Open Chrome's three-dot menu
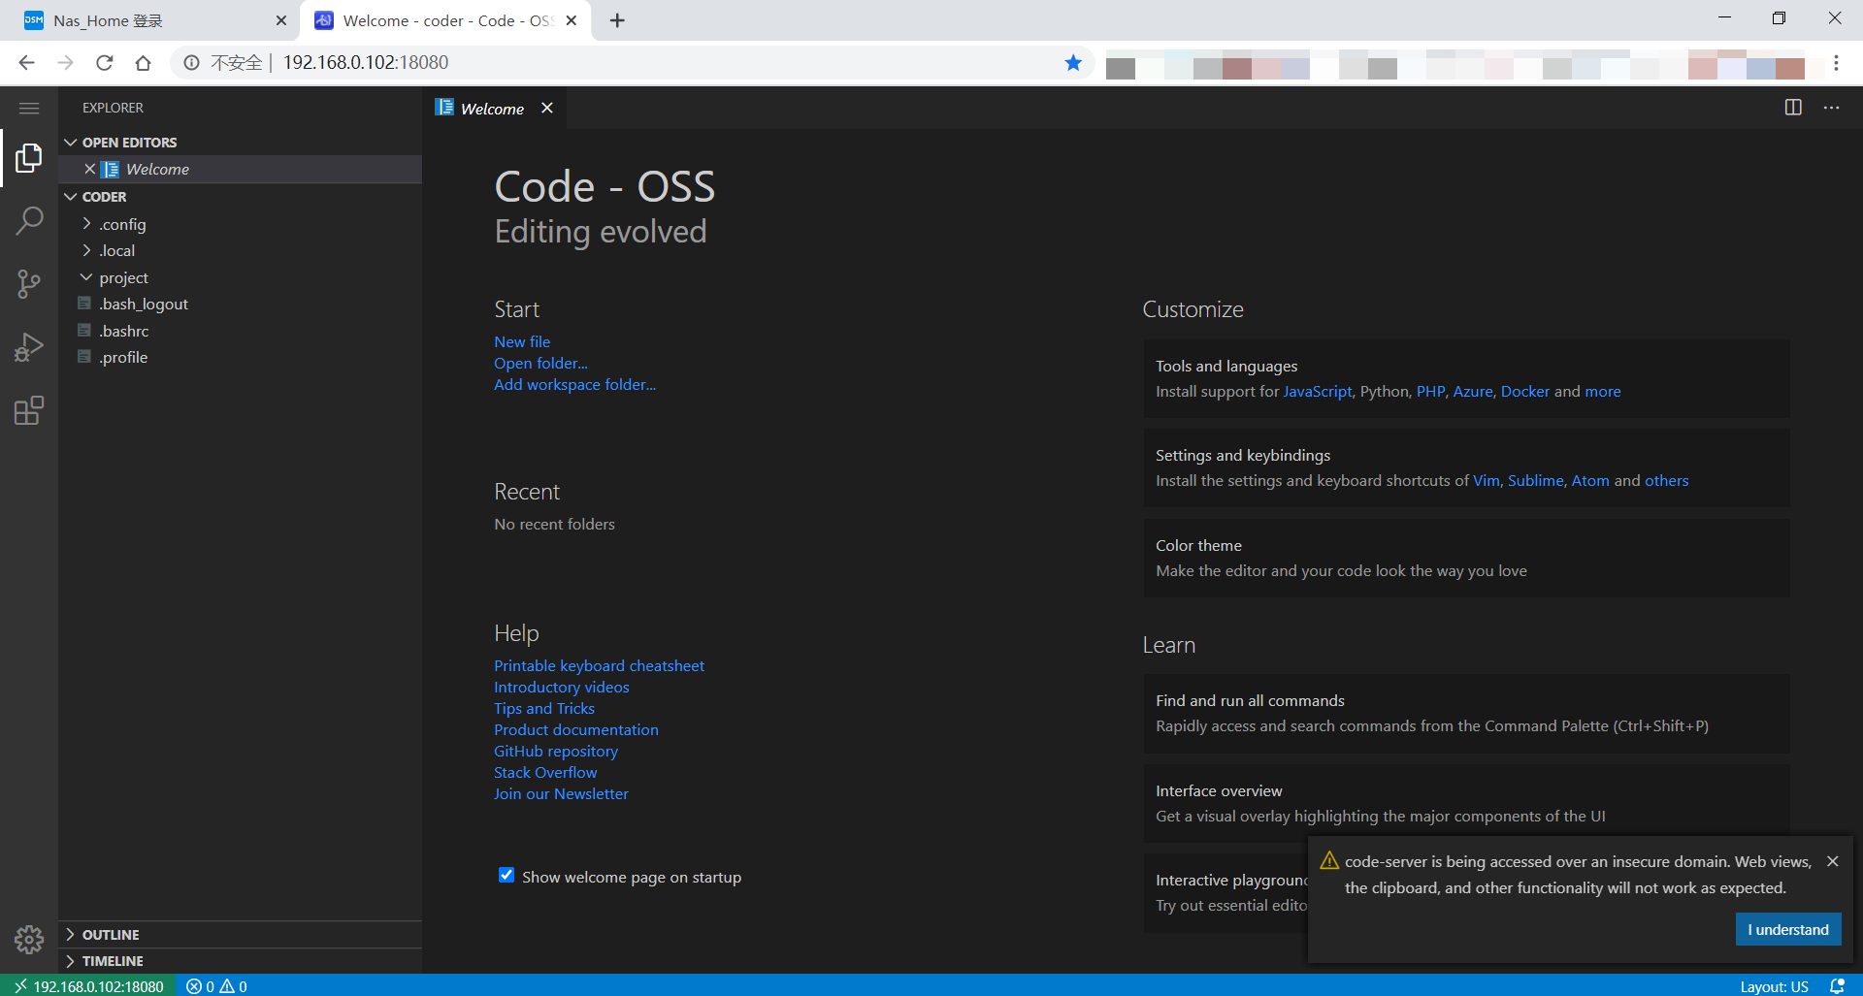Viewport: 1863px width, 996px height. (1836, 63)
